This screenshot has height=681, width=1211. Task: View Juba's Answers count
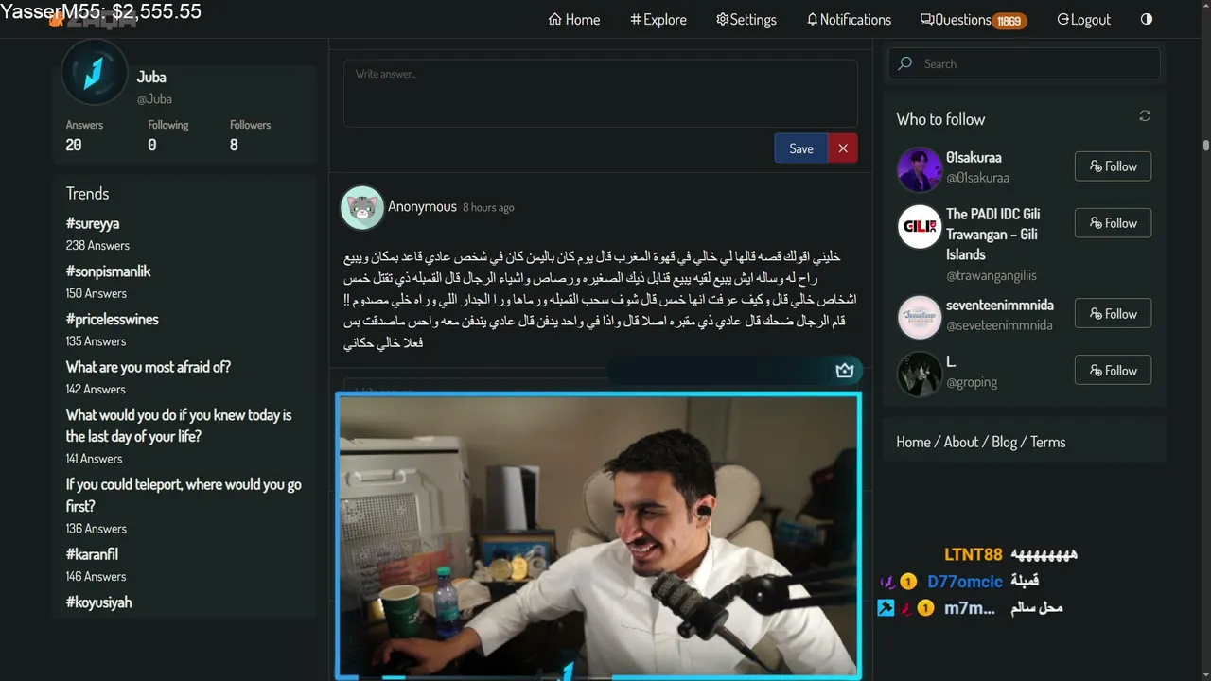pos(84,135)
